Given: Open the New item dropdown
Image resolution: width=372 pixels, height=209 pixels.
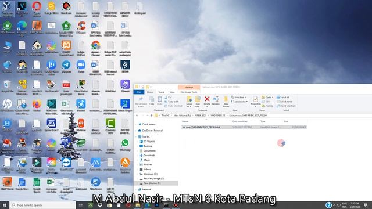Looking at the screenshot, I should (238, 98).
